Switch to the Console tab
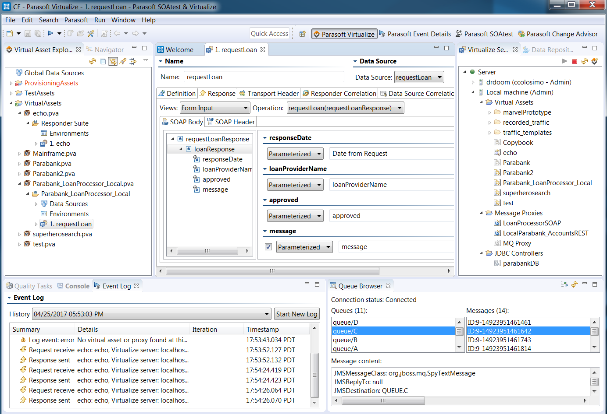607x414 pixels. (73, 286)
